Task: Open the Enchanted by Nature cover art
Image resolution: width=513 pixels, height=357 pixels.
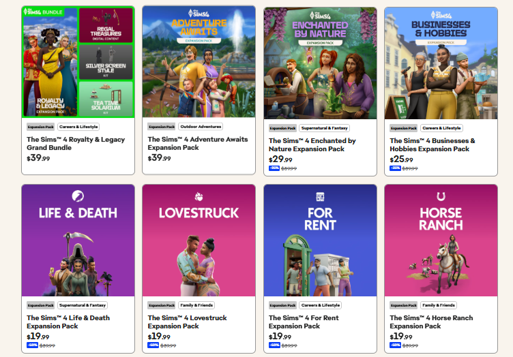Action: 320,63
